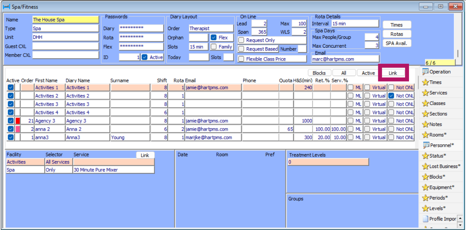The image size is (466, 230).
Task: Toggle the Flex checkbox in Diary Layout
Action: click(x=213, y=37)
